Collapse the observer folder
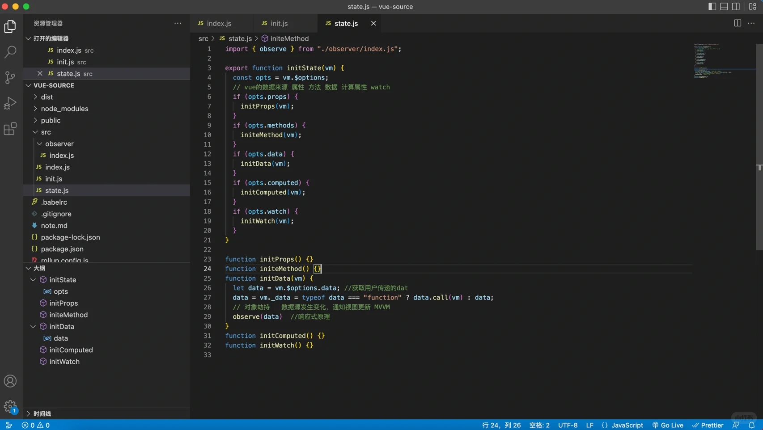Screen dimensions: 763x430 [x=59, y=144]
